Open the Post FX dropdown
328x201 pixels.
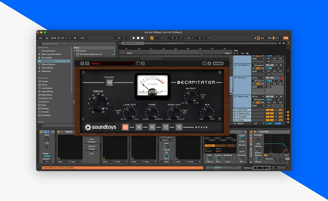[x=167, y=140]
